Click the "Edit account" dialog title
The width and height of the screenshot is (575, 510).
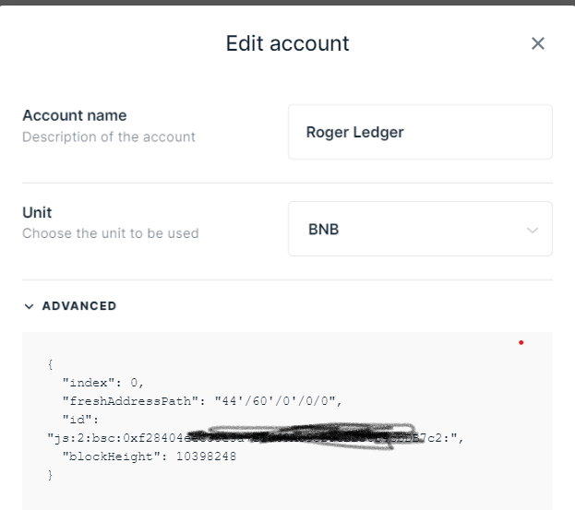coord(287,43)
